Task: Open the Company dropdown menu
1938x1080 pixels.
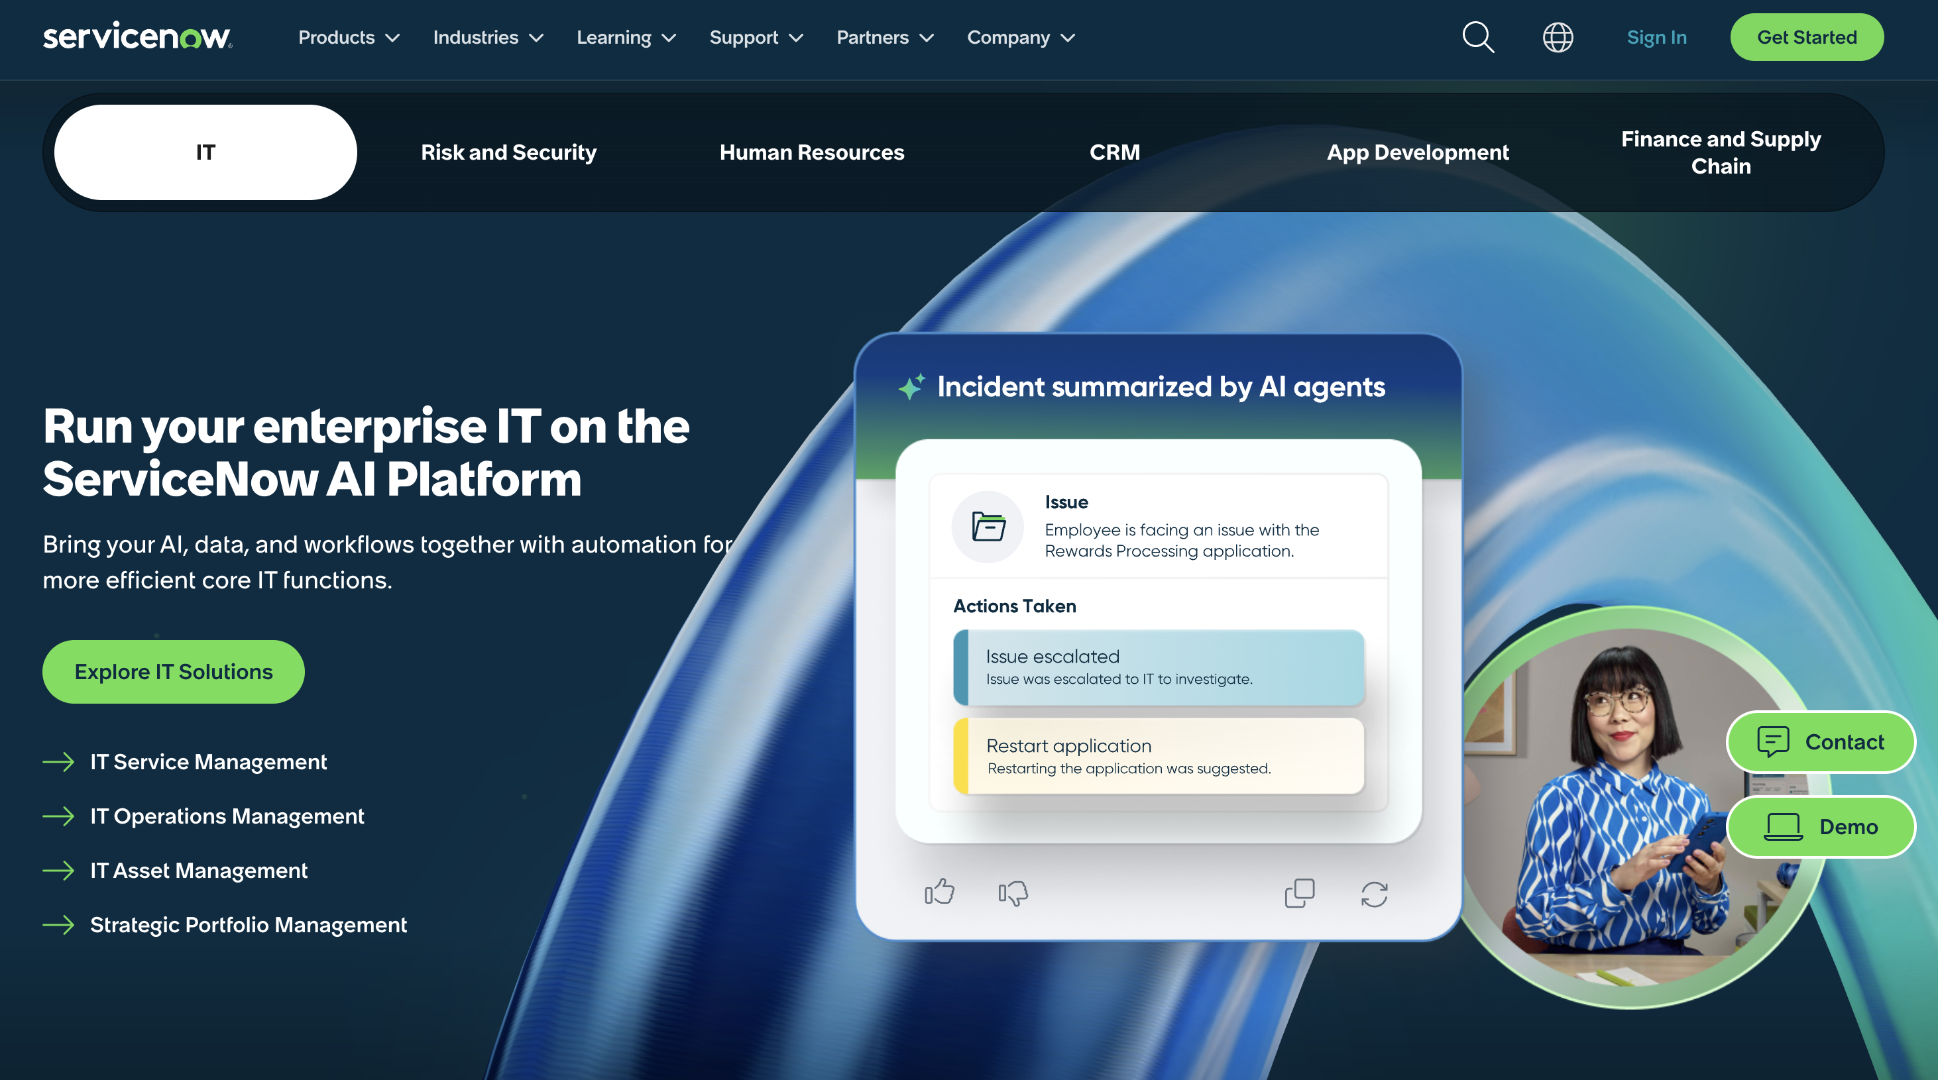Action: tap(1020, 37)
